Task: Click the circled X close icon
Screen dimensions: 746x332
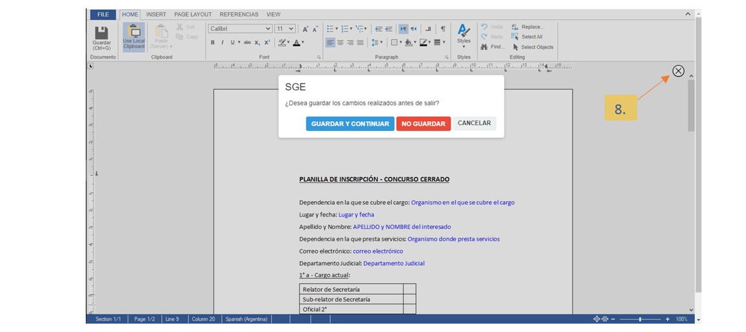Action: click(x=678, y=71)
